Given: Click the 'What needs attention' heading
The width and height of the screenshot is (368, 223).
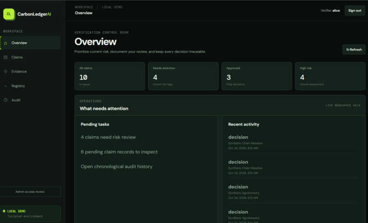Looking at the screenshot, I should point(104,109).
